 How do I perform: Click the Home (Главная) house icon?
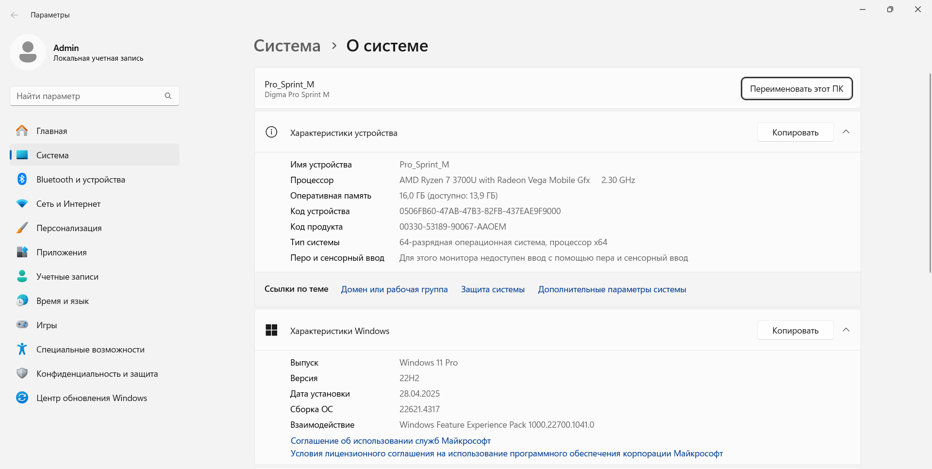click(22, 131)
